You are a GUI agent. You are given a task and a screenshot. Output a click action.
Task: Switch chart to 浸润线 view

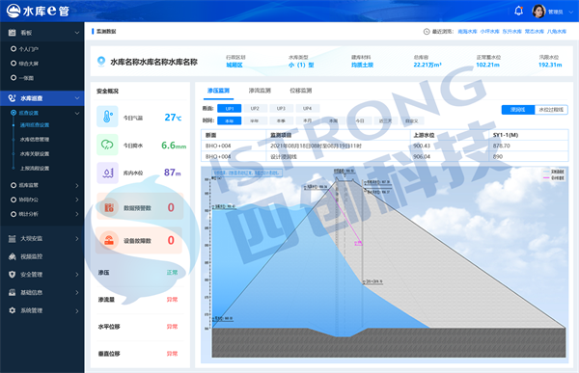click(517, 110)
